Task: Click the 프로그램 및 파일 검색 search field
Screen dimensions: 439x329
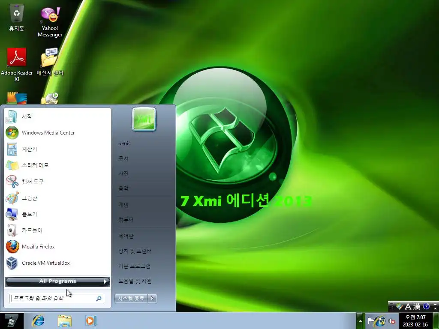Action: 57,299
